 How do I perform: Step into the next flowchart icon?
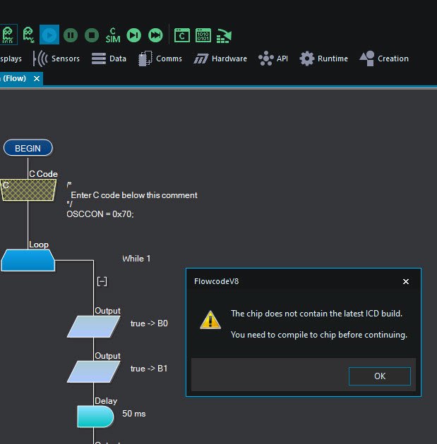[x=134, y=35]
